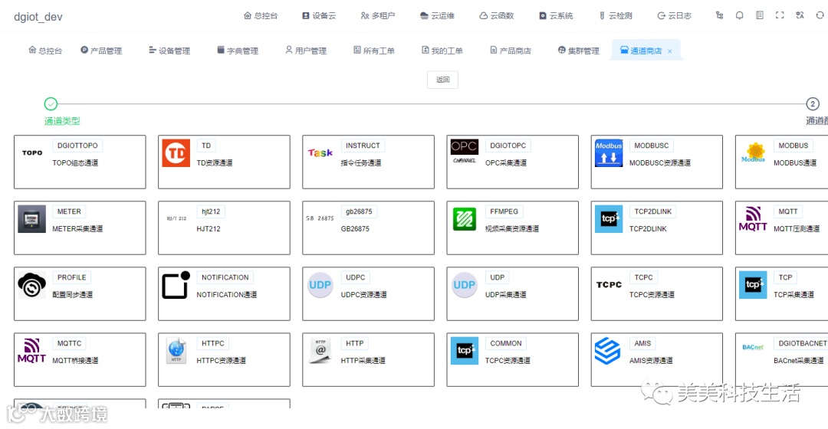Click the METER采集通道 description text
828x429 pixels.
click(77, 229)
